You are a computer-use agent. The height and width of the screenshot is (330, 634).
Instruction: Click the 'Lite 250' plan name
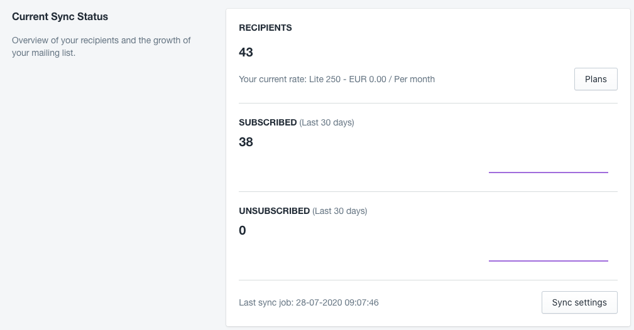(x=325, y=80)
